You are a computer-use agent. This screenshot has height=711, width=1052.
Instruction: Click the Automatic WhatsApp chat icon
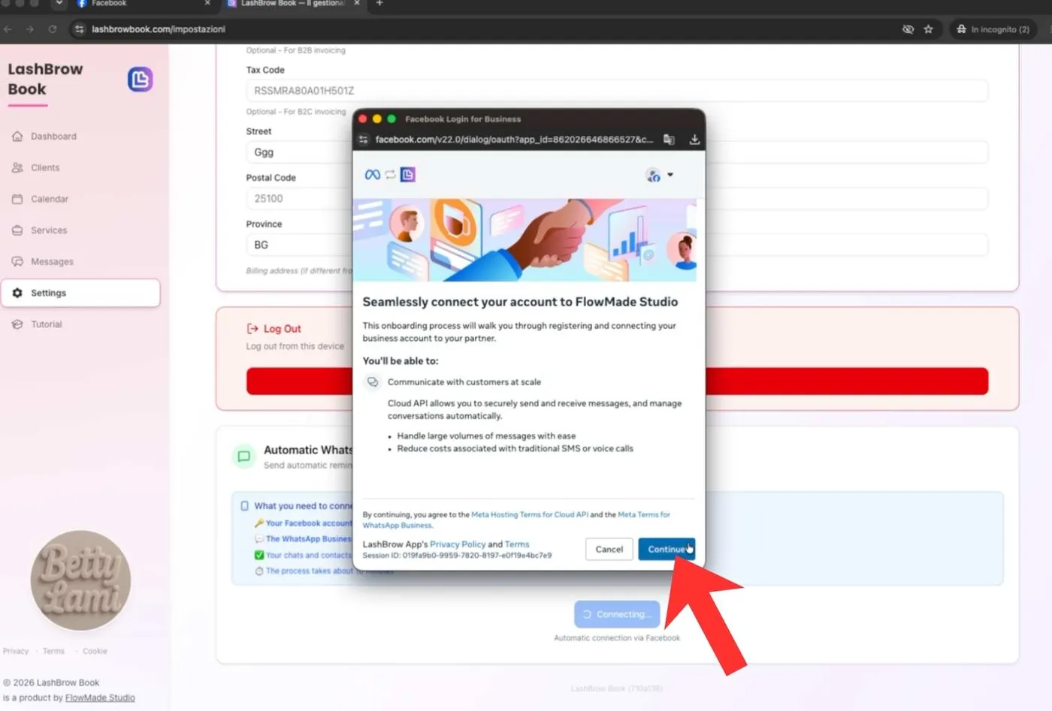click(243, 456)
